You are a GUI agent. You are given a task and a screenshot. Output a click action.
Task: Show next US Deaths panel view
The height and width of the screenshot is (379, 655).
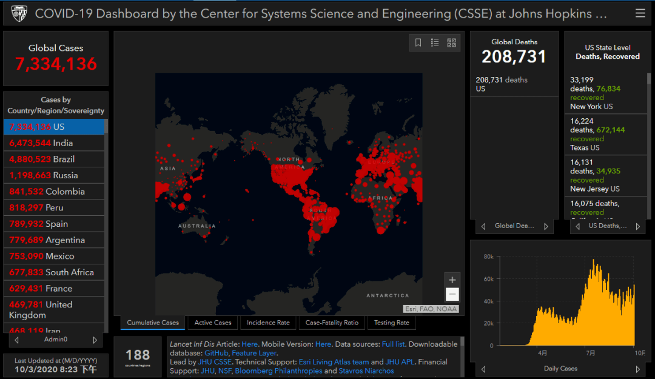click(x=637, y=226)
